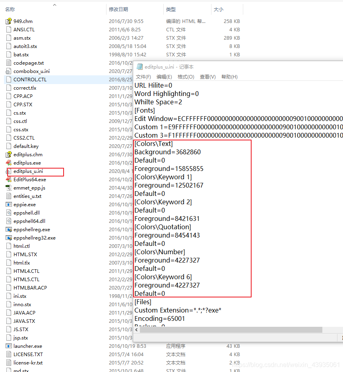Place cursor on Foreground=15855855 line
This screenshot has height=372, width=343.
pos(169,169)
